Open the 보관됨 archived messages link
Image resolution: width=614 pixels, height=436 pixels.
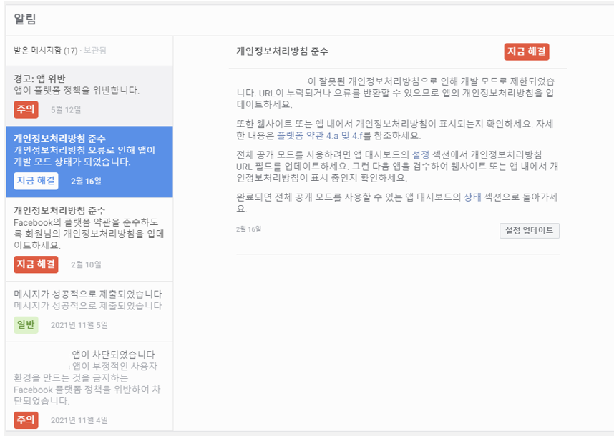[94, 51]
